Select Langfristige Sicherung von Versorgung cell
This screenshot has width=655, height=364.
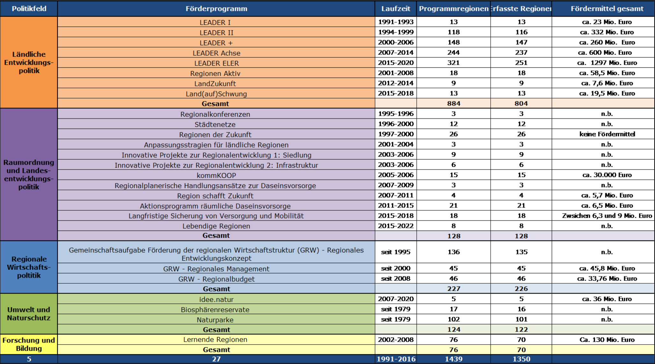point(216,215)
